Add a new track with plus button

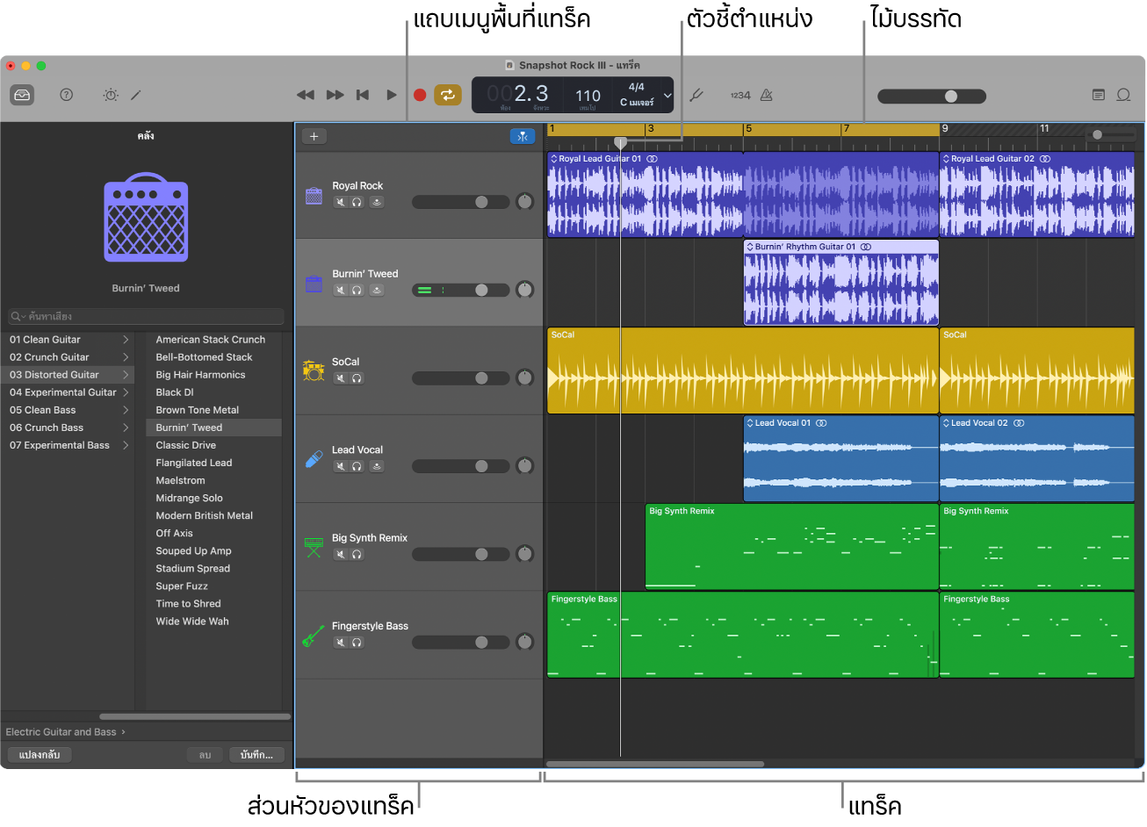coord(314,136)
